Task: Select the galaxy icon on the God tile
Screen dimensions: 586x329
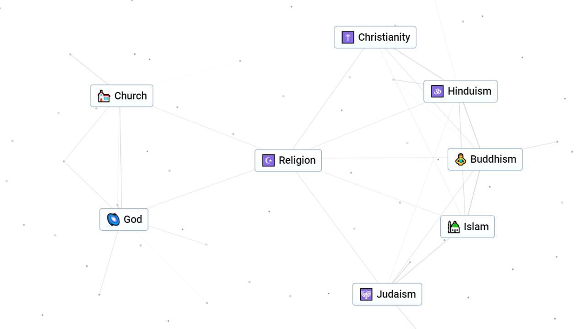Action: point(112,219)
